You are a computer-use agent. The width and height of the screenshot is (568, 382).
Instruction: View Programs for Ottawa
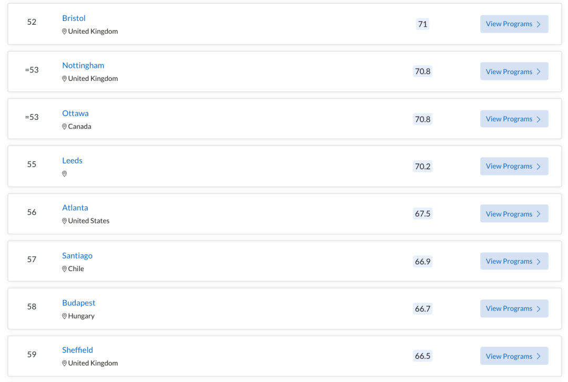pyautogui.click(x=514, y=119)
